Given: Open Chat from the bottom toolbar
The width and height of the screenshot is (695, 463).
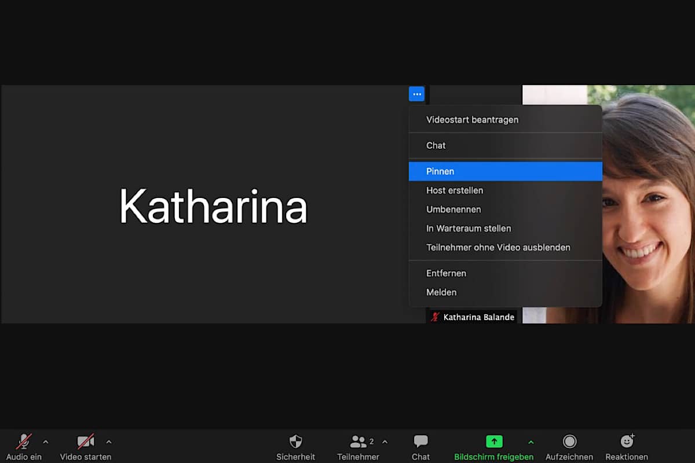Looking at the screenshot, I should coord(420,442).
